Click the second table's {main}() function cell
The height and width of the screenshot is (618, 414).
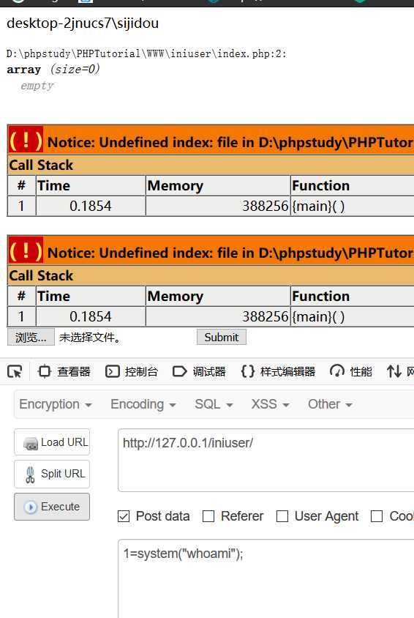tap(353, 316)
